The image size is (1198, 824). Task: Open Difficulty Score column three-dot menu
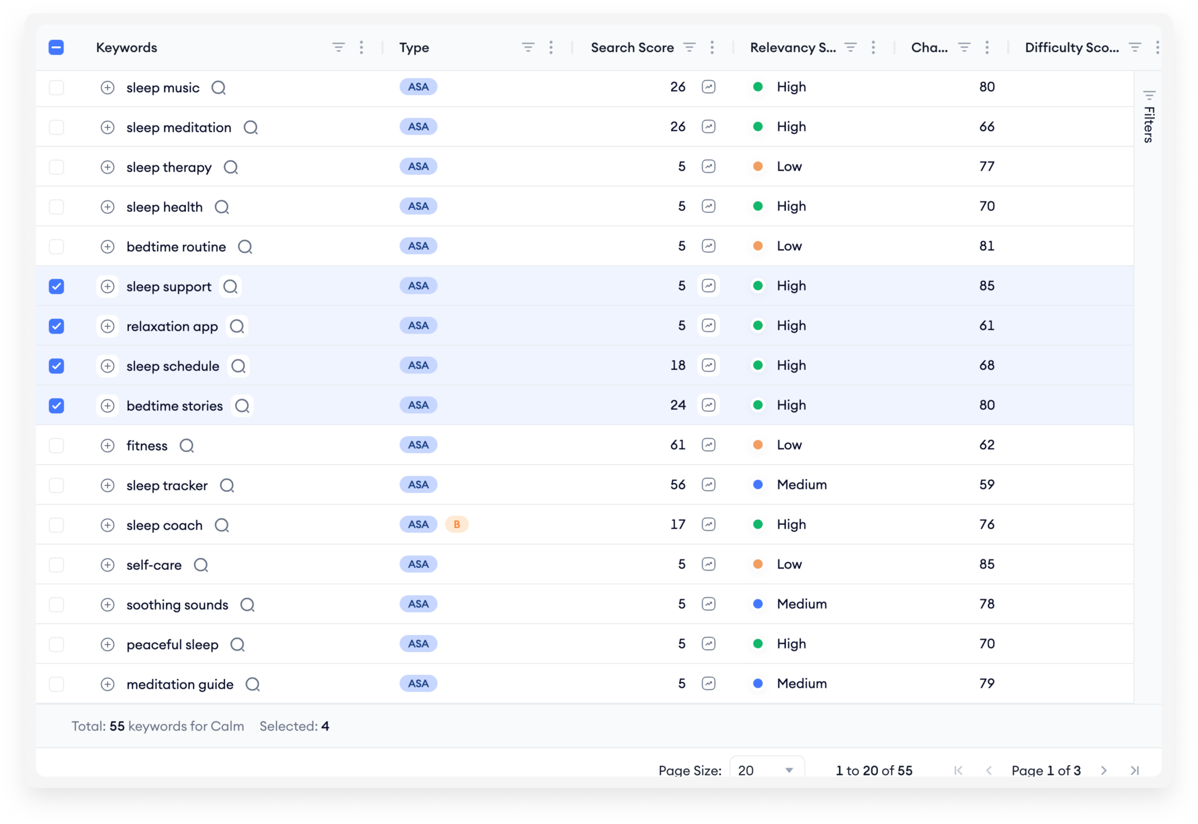pyautogui.click(x=1157, y=48)
